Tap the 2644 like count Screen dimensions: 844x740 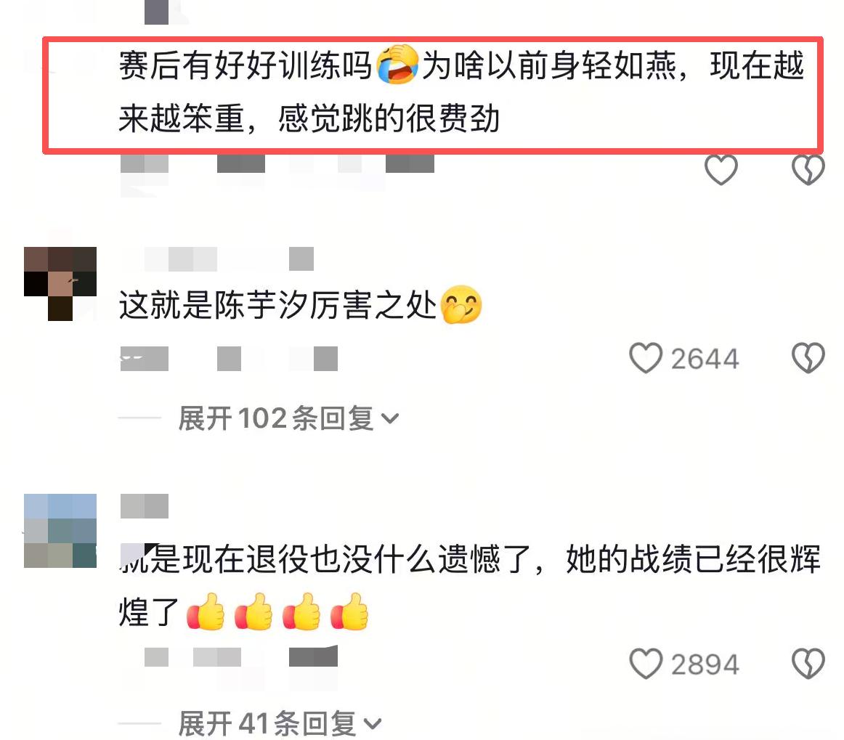(705, 359)
